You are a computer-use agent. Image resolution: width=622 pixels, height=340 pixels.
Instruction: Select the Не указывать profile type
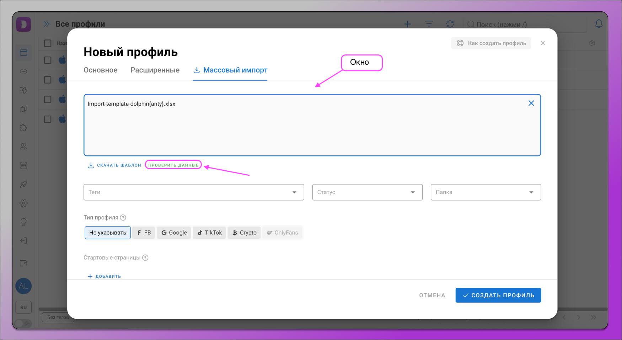(x=108, y=233)
